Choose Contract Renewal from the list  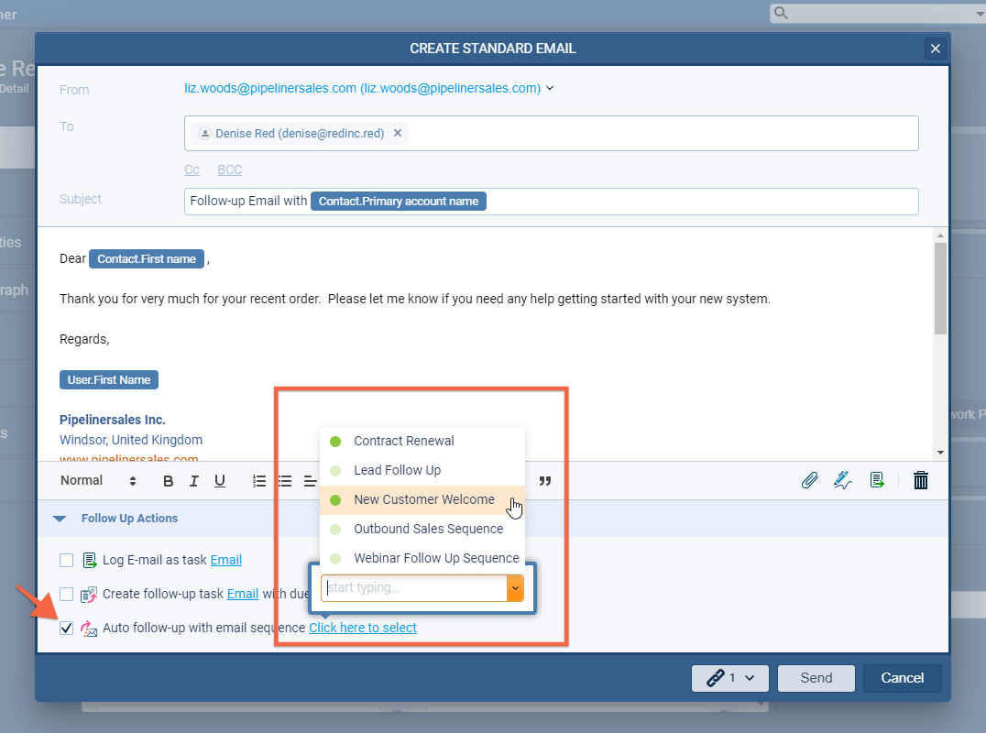[403, 441]
